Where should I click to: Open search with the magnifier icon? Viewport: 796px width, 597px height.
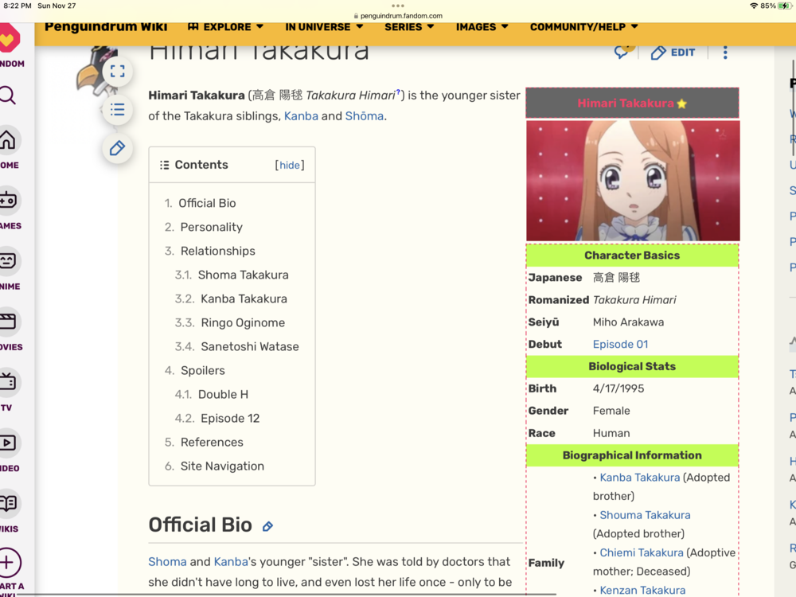click(7, 96)
